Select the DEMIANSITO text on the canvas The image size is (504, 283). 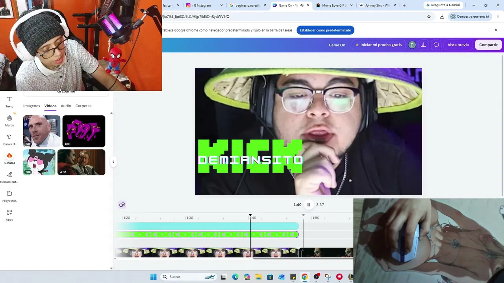point(250,160)
